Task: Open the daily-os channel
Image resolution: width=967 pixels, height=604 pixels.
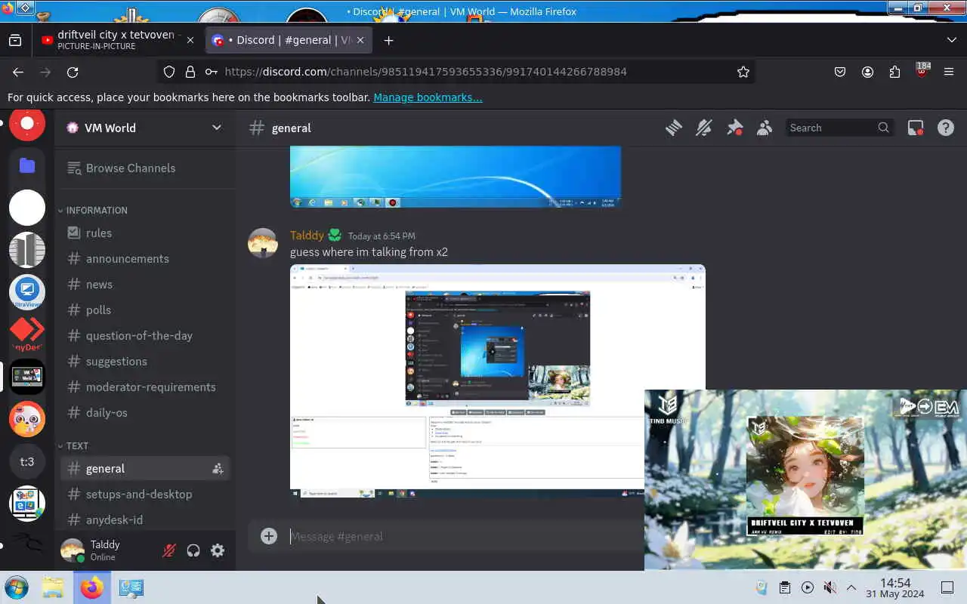Action: point(145,412)
